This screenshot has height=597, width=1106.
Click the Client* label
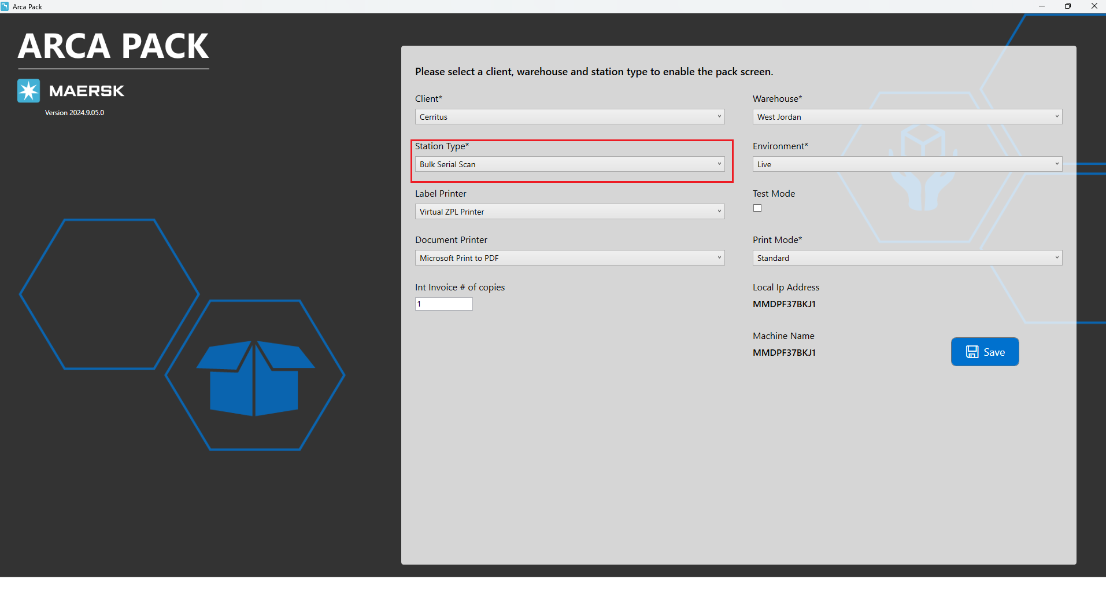tap(428, 99)
